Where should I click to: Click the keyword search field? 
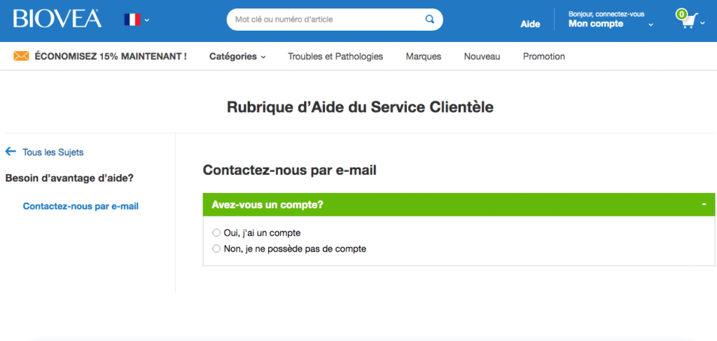tap(328, 20)
